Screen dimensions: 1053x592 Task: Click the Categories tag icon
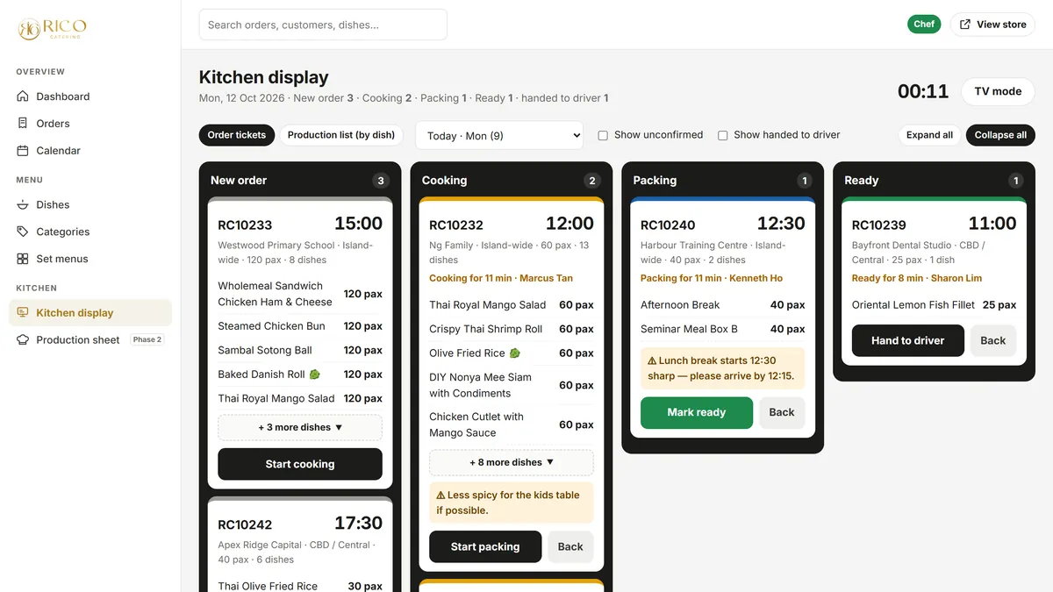pos(23,232)
